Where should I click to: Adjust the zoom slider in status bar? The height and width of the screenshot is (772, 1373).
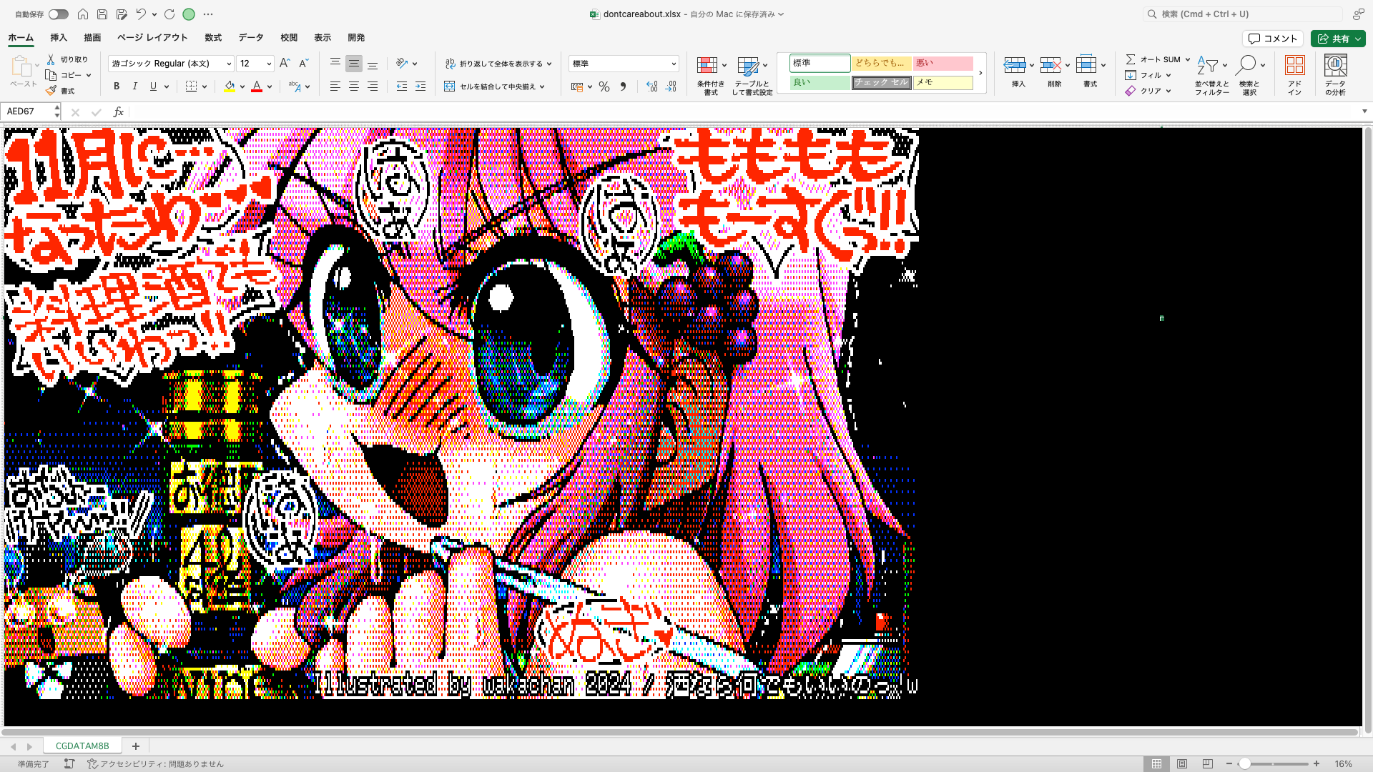[1245, 764]
